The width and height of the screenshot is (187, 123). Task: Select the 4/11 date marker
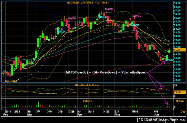pyautogui.click(x=91, y=112)
